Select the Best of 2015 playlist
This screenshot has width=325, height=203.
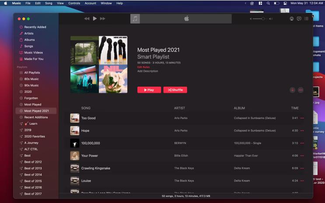(33, 181)
